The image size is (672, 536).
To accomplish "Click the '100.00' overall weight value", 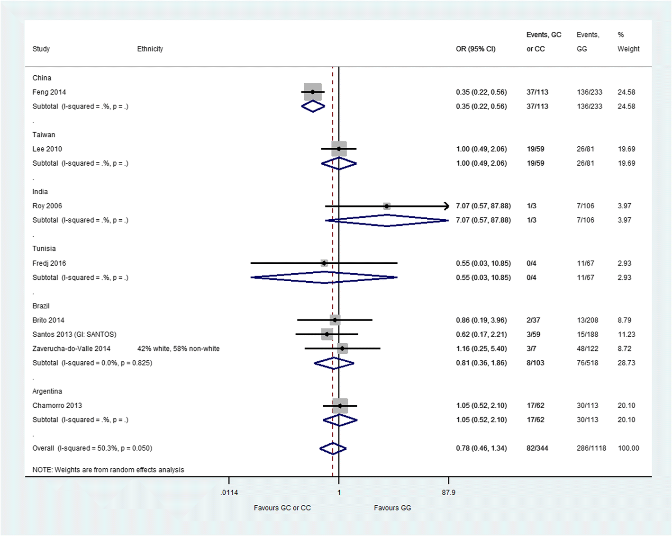I will pos(628,448).
